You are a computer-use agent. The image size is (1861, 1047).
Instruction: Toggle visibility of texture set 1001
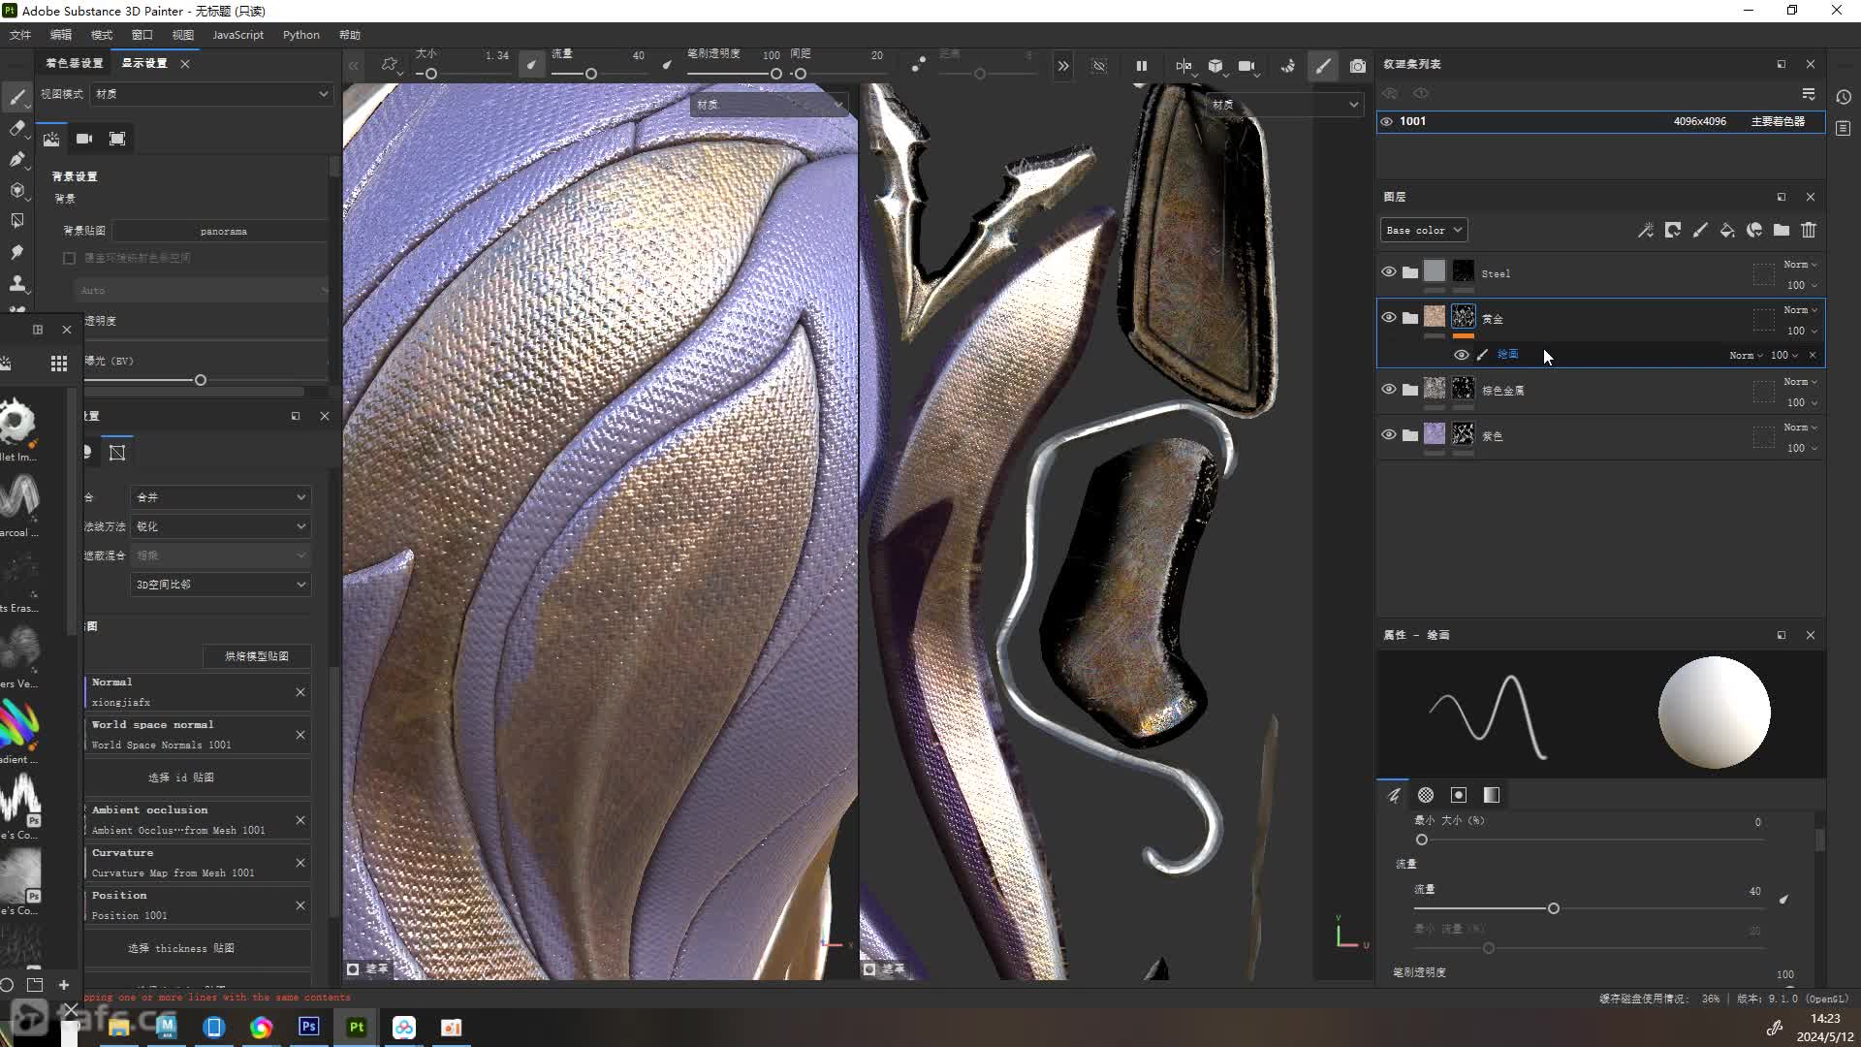1387,122
